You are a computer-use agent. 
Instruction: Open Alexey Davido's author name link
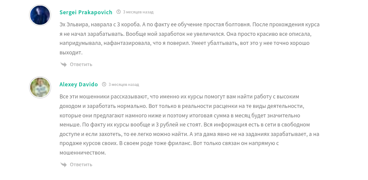point(78,85)
